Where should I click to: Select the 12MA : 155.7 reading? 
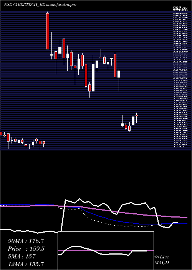pyautogui.click(x=26, y=264)
